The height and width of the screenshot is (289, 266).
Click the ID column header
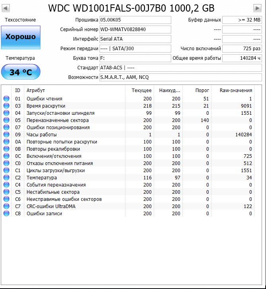pos(18,90)
